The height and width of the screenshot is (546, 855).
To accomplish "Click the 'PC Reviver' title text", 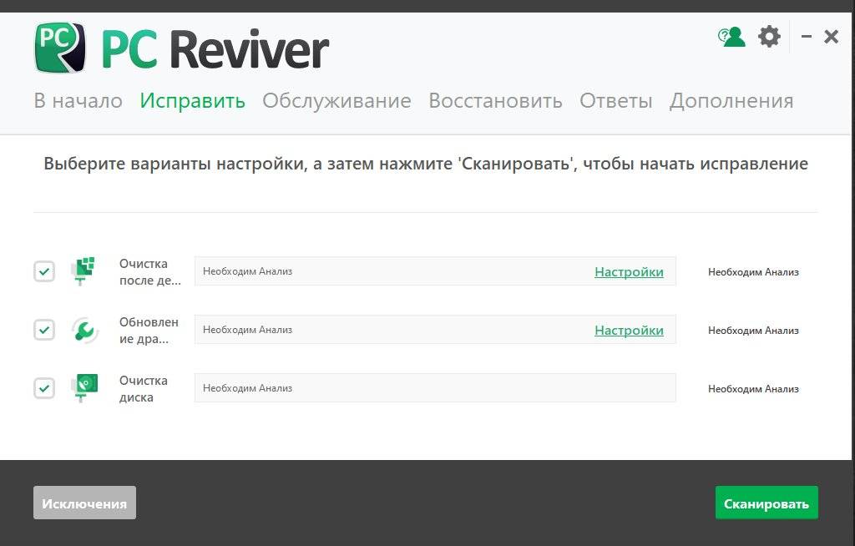I will pyautogui.click(x=215, y=49).
